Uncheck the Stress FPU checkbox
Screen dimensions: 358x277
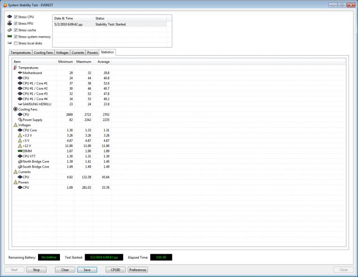(x=16, y=23)
